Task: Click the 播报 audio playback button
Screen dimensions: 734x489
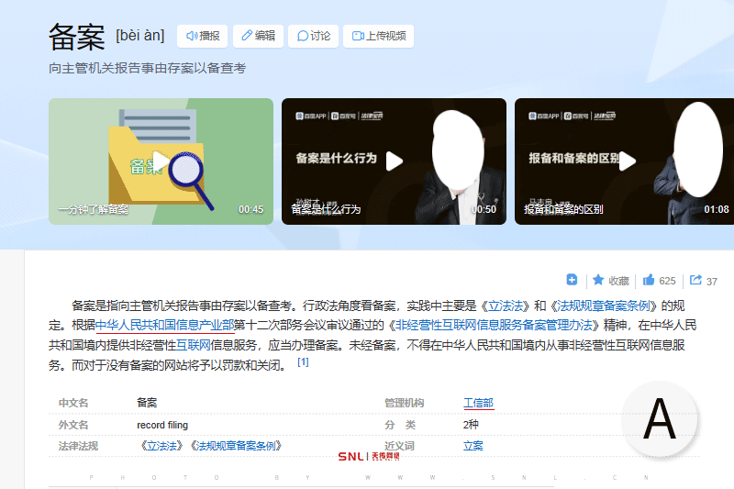Action: (x=202, y=36)
